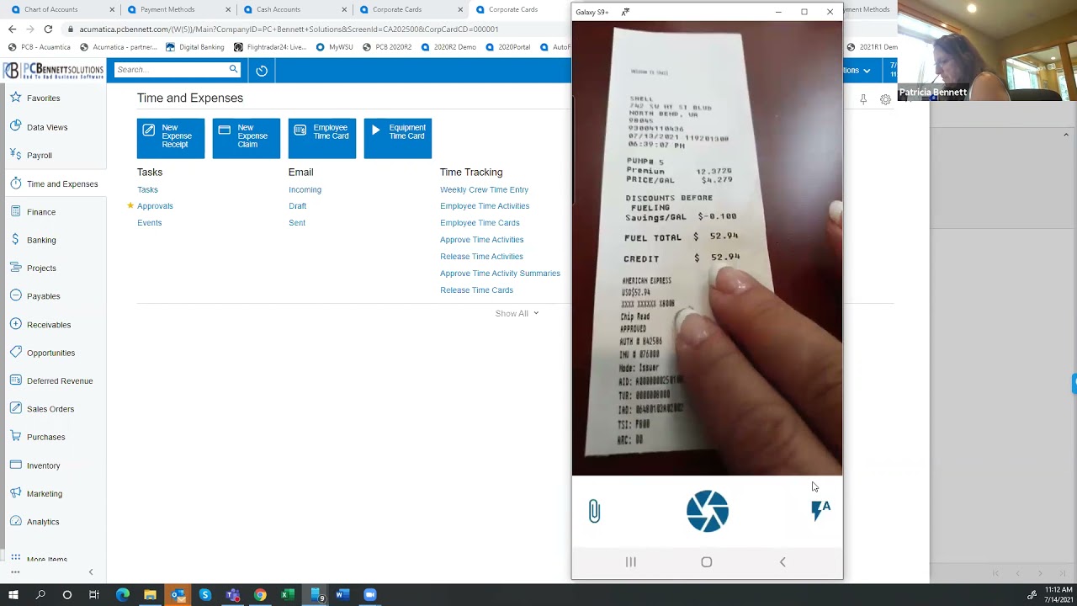This screenshot has height=606, width=1077.
Task: Open Approve Time Activity Summaries link
Action: 500,274
